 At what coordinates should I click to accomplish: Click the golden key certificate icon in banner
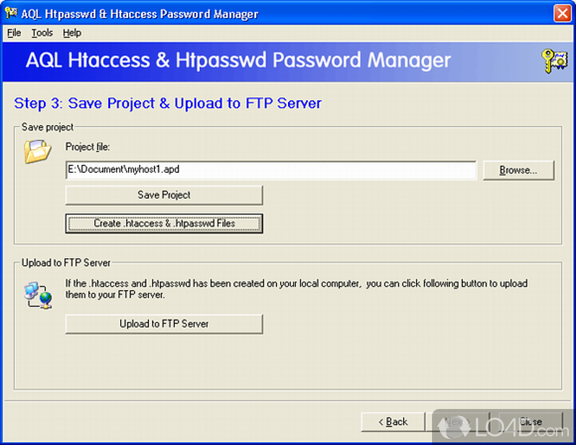(x=554, y=61)
